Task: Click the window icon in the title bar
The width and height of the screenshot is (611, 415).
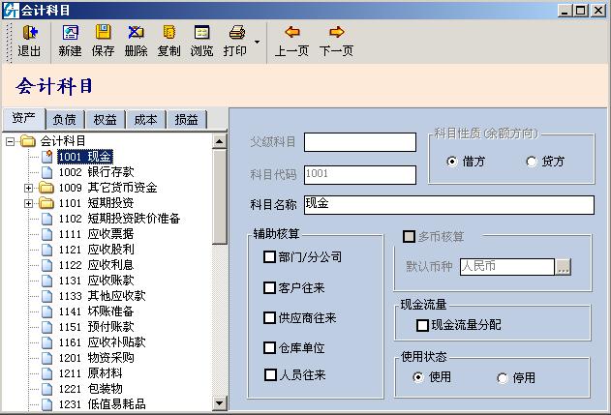Action: 11,10
